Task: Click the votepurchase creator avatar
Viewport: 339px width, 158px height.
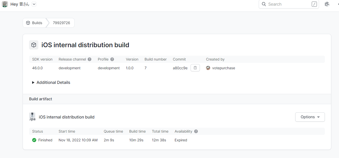Action: point(208,68)
